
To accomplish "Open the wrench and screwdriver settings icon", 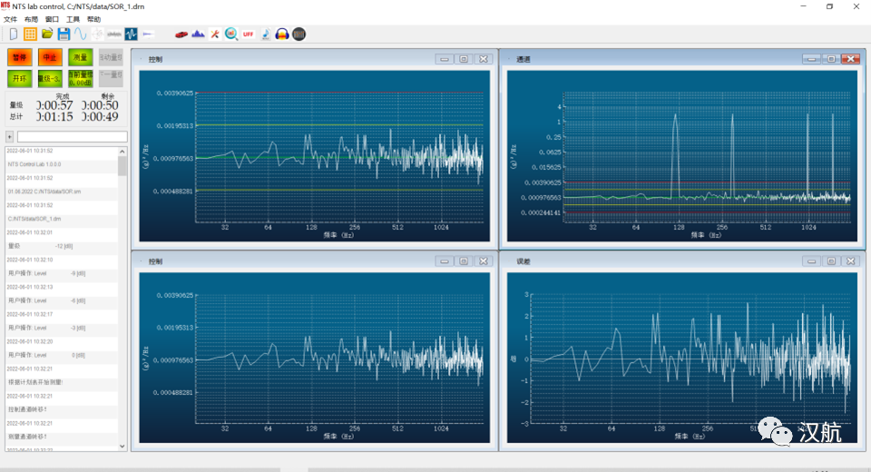I will (214, 34).
